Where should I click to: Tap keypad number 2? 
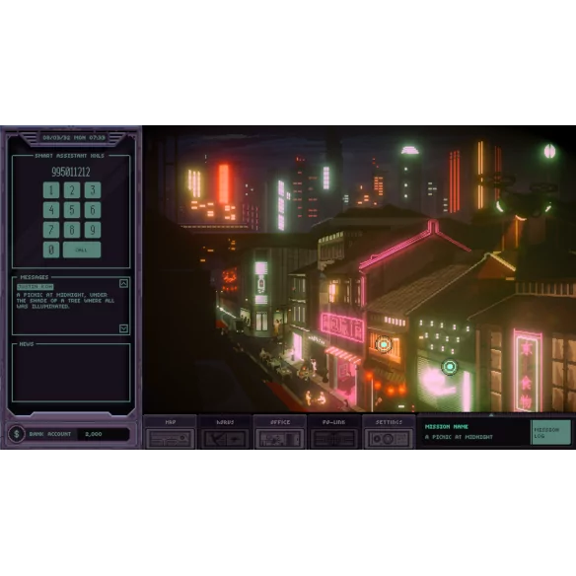tap(72, 190)
